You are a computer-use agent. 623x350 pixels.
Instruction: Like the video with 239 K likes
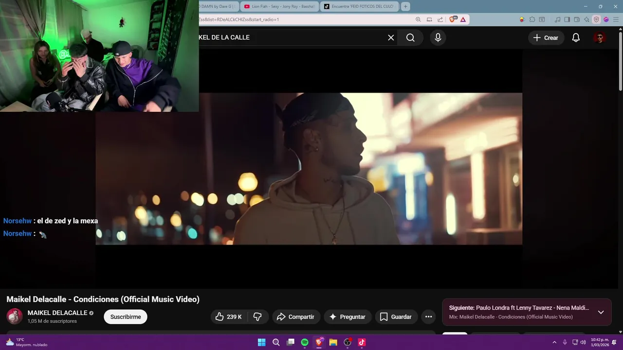(228, 317)
